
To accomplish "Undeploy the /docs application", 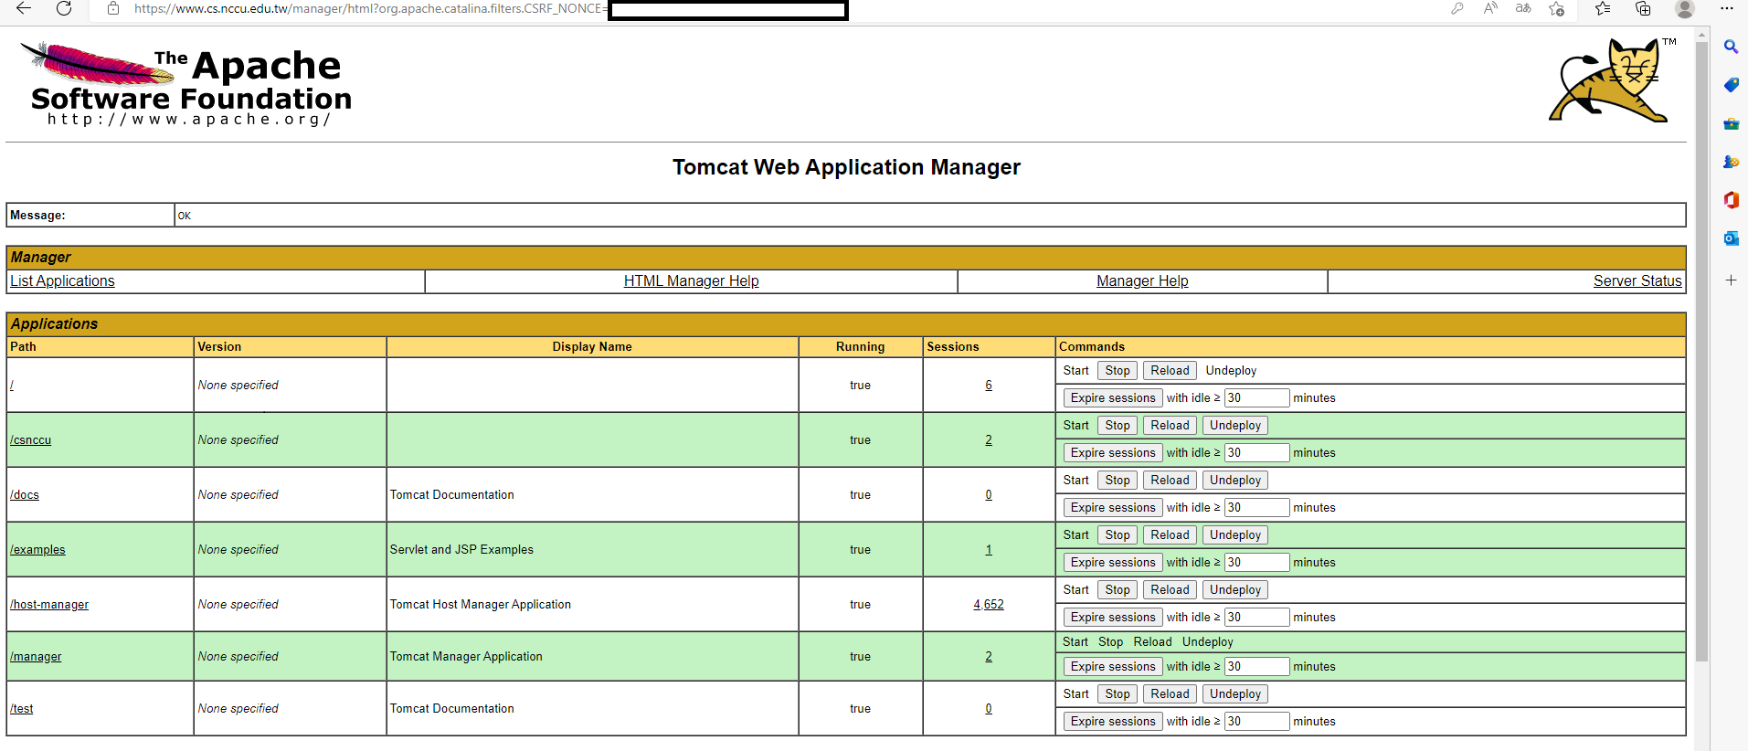I will coord(1235,480).
